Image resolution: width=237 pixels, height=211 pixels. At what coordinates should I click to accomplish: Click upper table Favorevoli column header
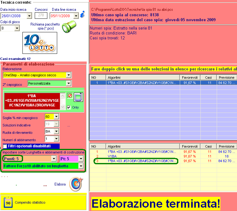coord(190,78)
